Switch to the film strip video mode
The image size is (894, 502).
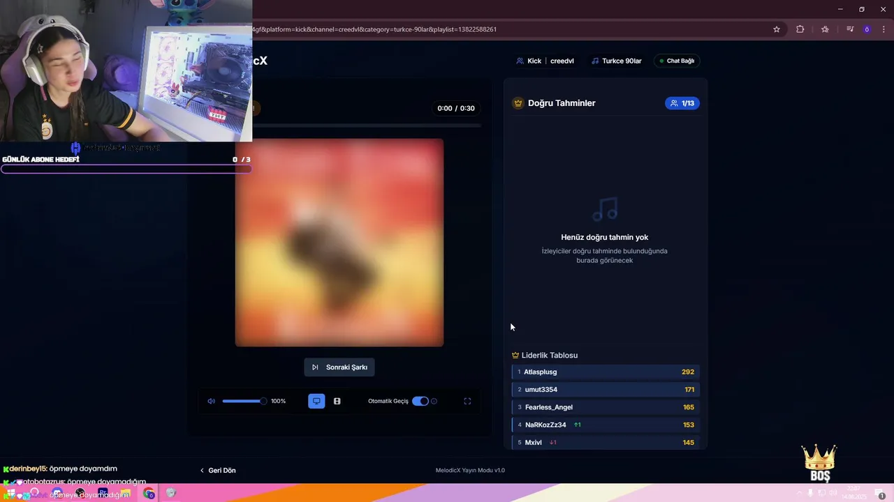(337, 401)
